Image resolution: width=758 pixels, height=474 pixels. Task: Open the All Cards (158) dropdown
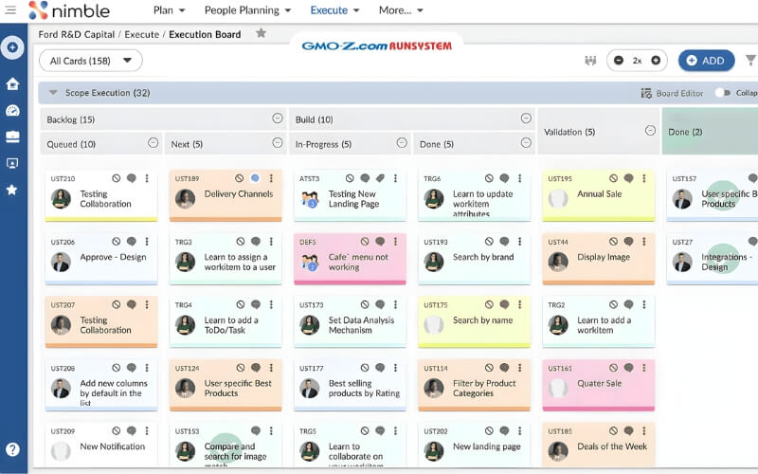[x=90, y=61]
